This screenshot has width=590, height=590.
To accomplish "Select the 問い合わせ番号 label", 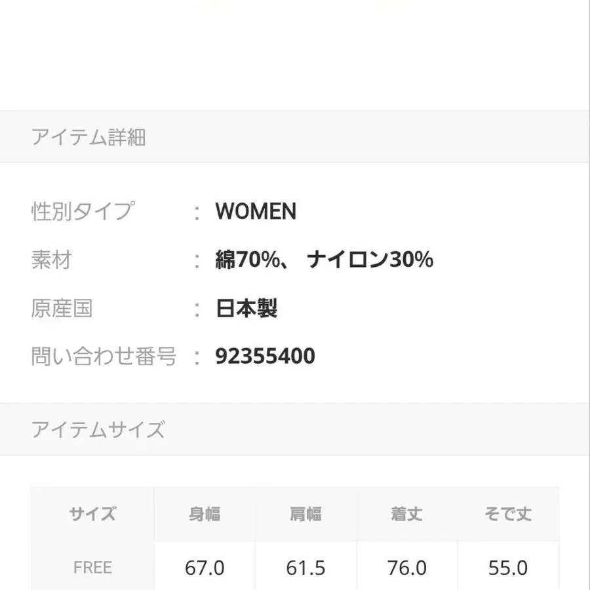I will coord(104,357).
